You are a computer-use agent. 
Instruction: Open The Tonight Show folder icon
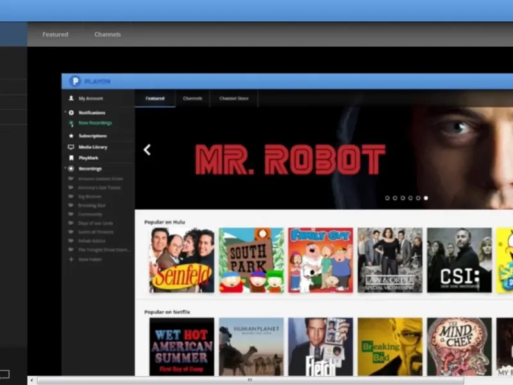point(71,250)
